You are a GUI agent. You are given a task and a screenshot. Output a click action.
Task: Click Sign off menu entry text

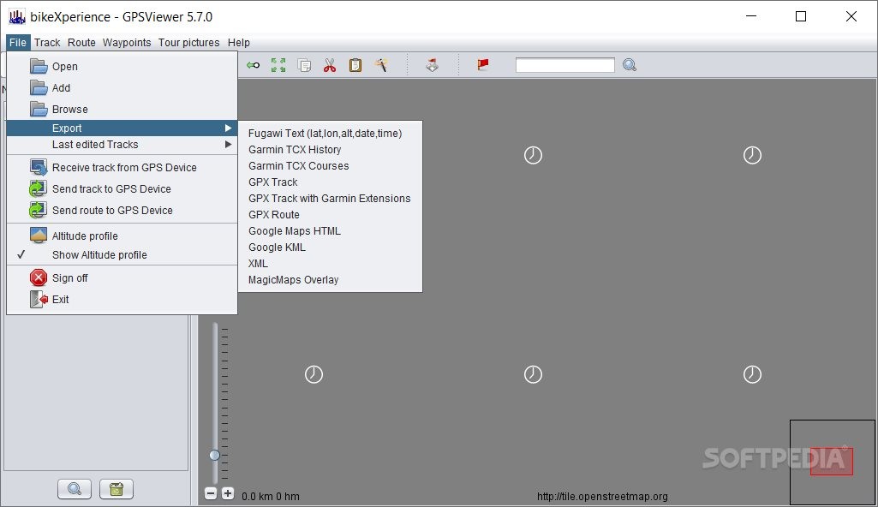[70, 278]
